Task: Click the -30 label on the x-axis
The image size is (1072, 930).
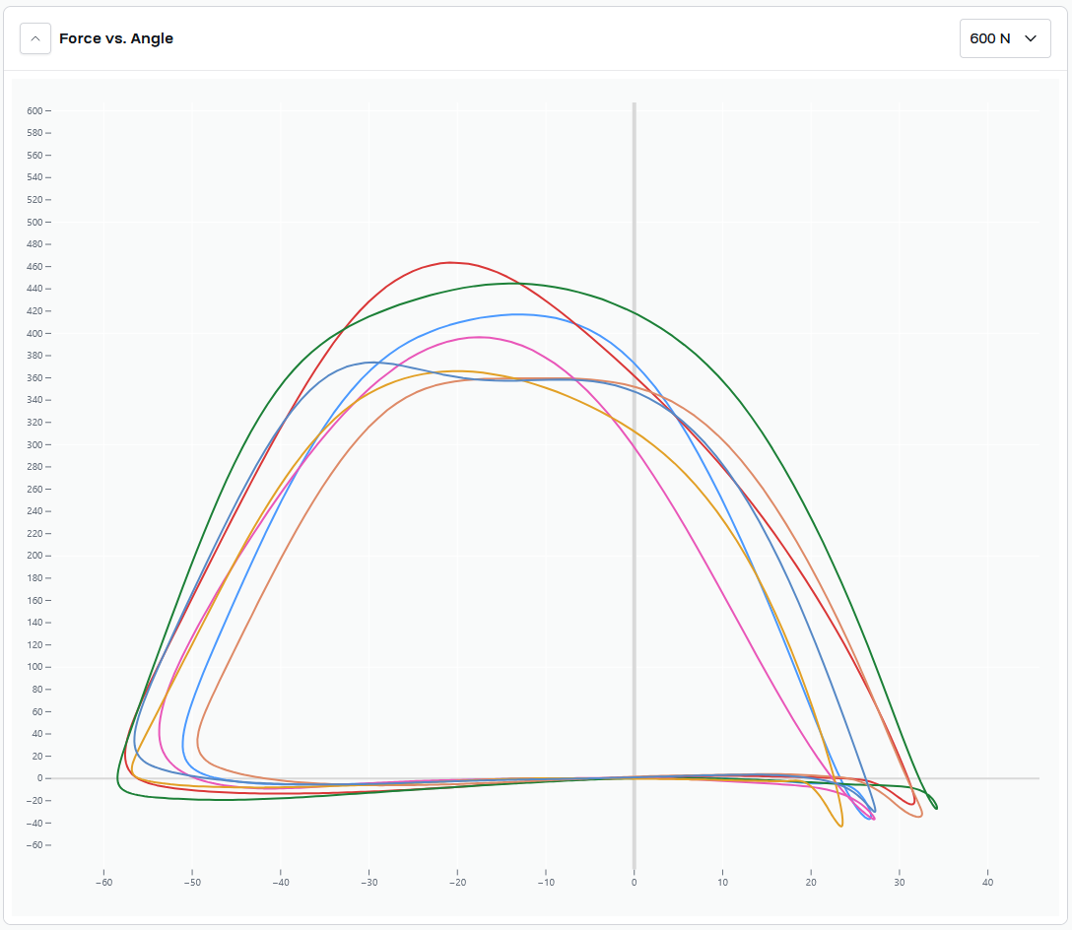Action: (368, 882)
